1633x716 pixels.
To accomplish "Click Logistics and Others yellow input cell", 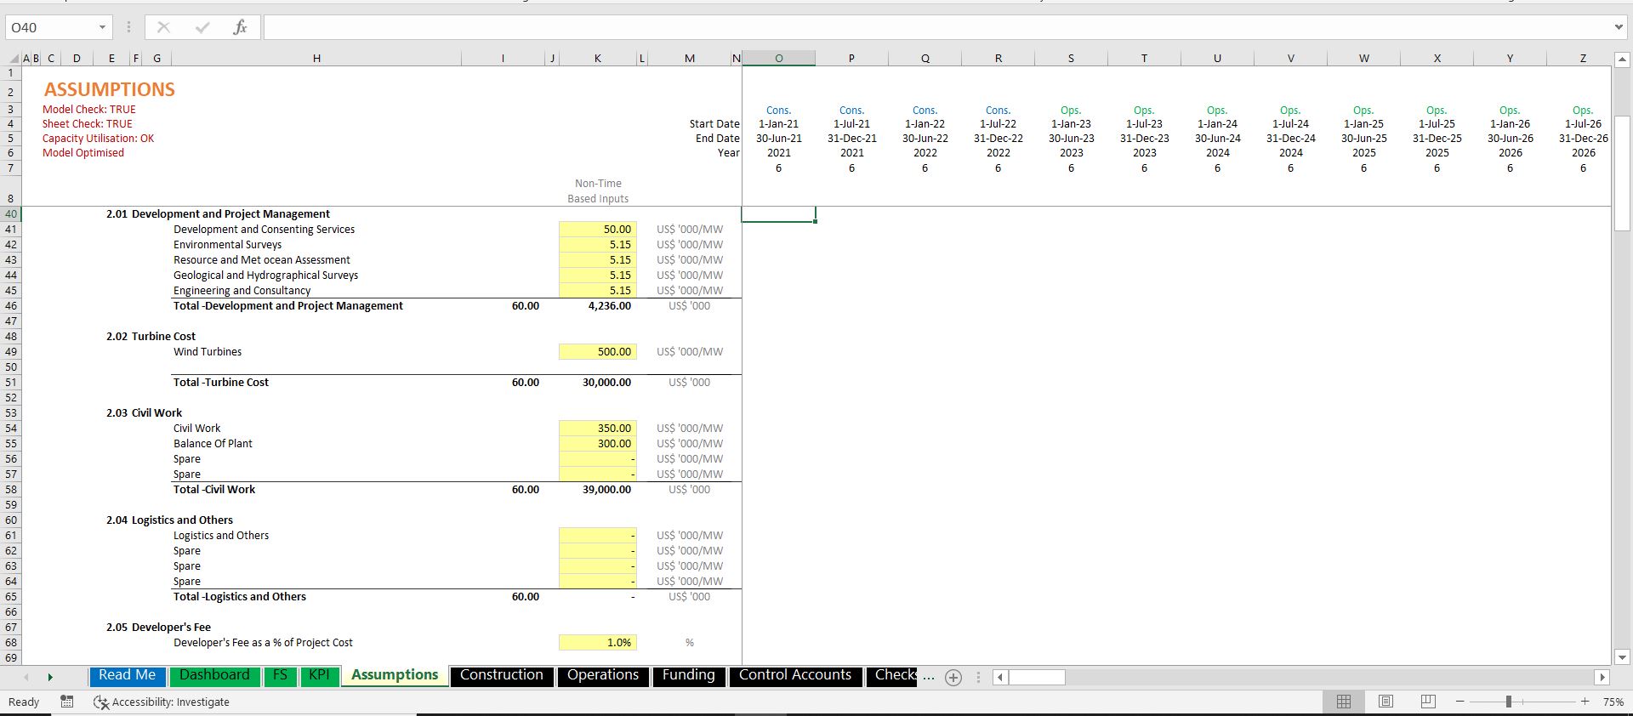I will pos(598,536).
